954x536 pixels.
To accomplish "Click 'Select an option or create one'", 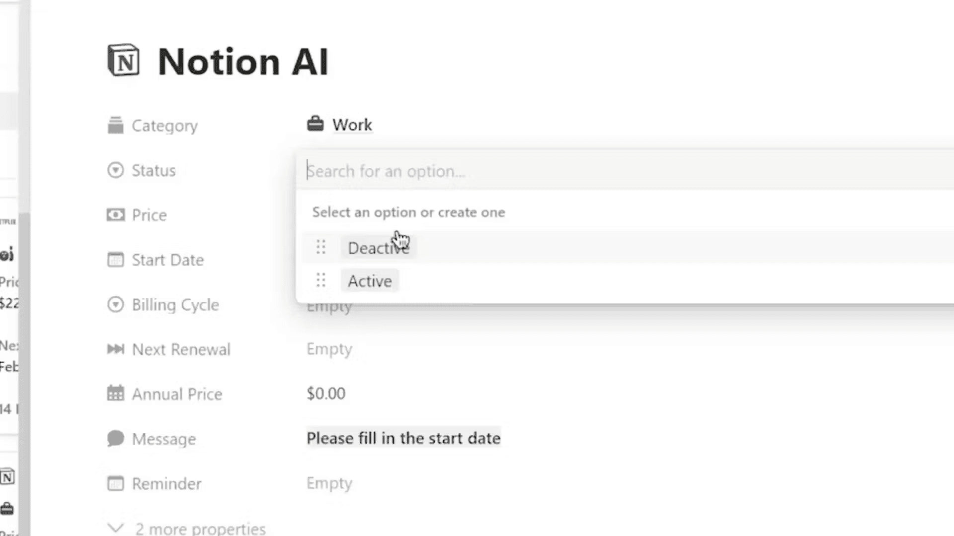I will coord(408,212).
